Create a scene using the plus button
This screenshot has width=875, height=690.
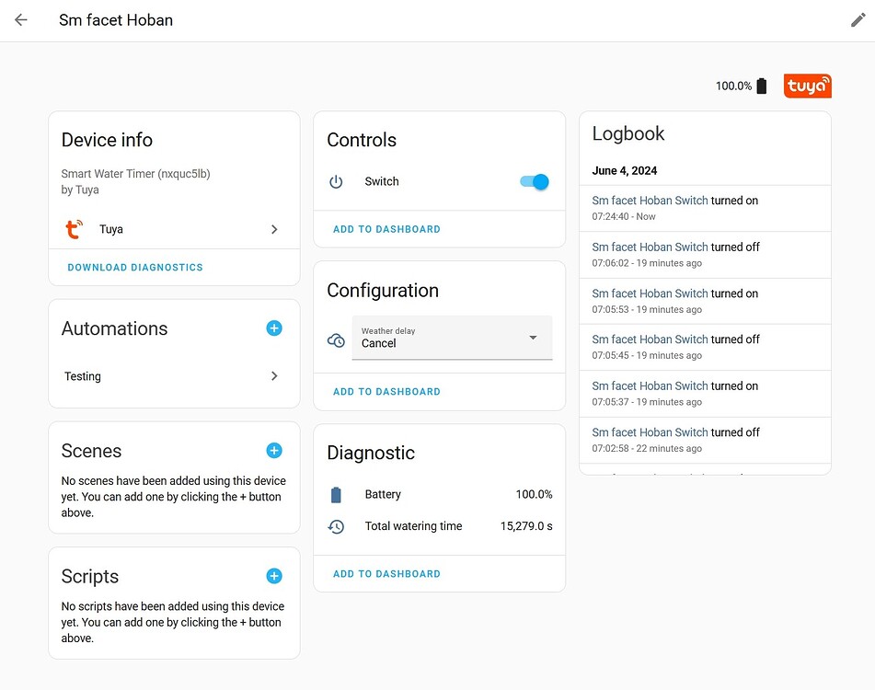(273, 451)
